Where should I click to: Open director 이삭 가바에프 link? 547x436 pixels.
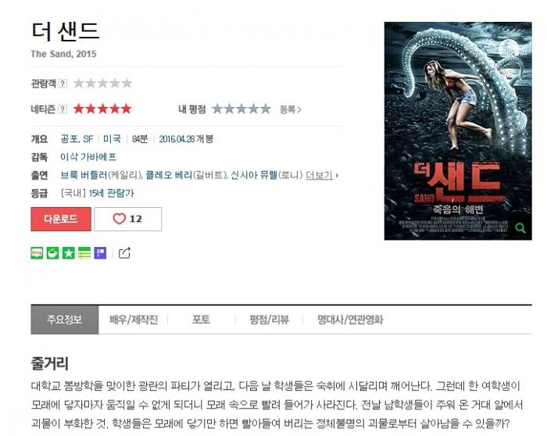88,157
